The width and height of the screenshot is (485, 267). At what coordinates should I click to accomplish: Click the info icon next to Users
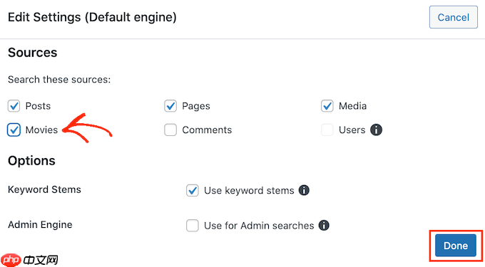376,130
